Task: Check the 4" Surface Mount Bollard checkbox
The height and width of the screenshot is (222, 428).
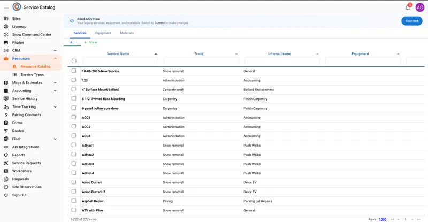Action: pos(74,89)
